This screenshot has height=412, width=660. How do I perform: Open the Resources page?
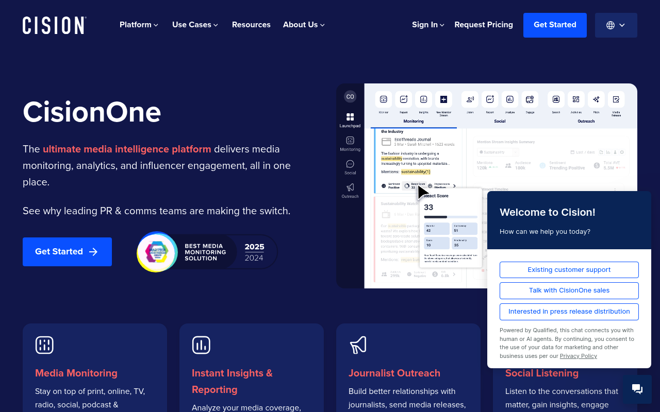(251, 25)
